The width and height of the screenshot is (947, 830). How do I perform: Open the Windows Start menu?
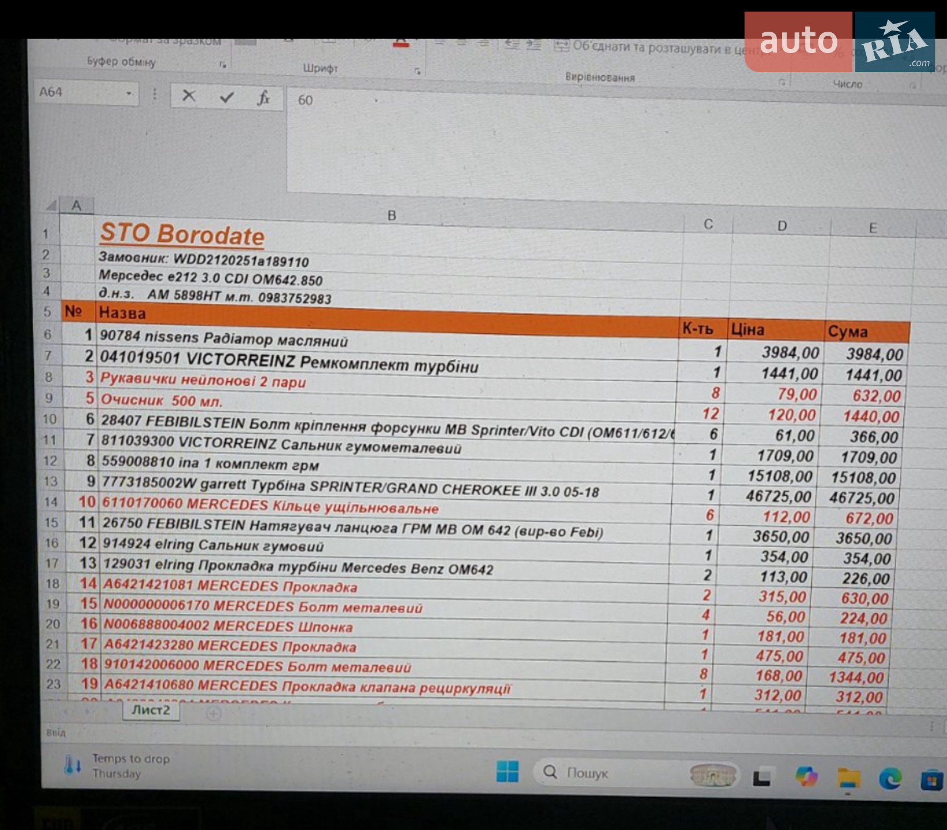coord(507,771)
